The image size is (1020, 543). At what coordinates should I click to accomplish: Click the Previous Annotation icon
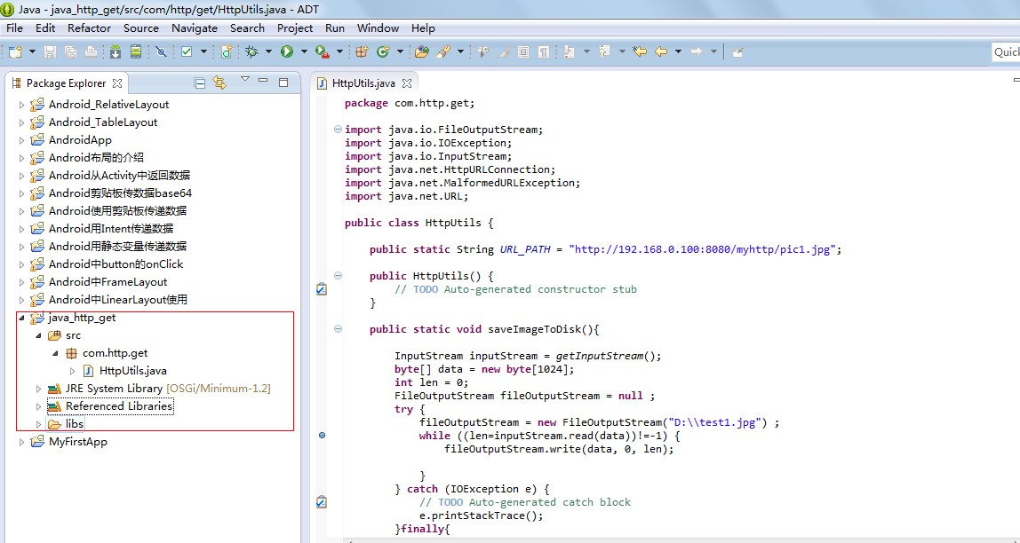click(x=605, y=52)
